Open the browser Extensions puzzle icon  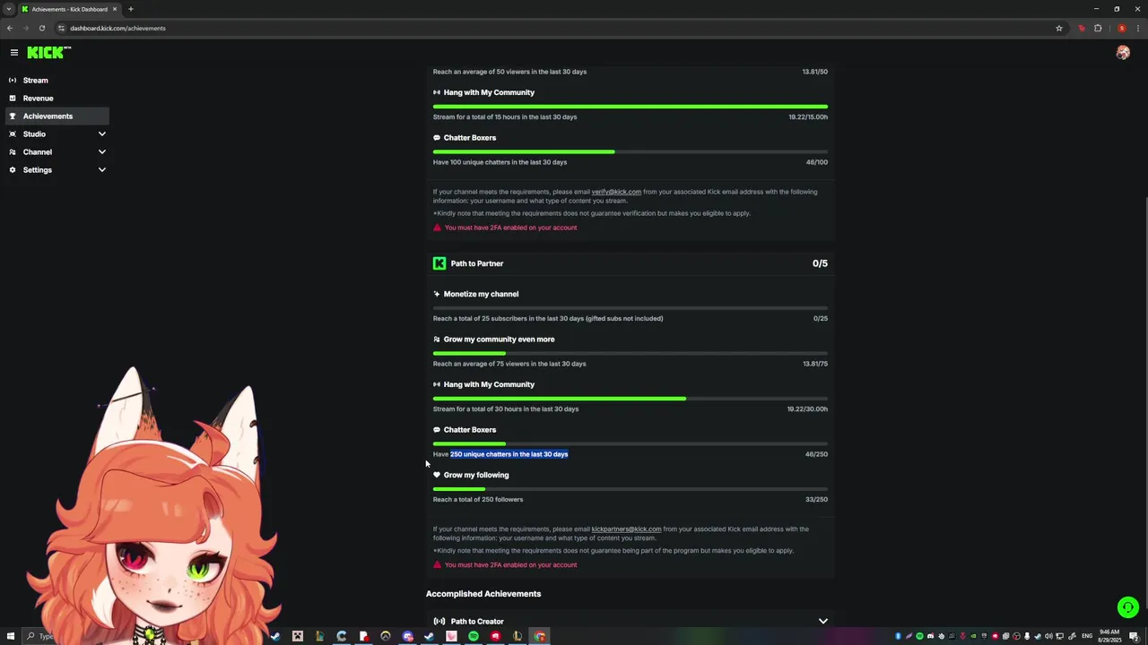(1098, 28)
